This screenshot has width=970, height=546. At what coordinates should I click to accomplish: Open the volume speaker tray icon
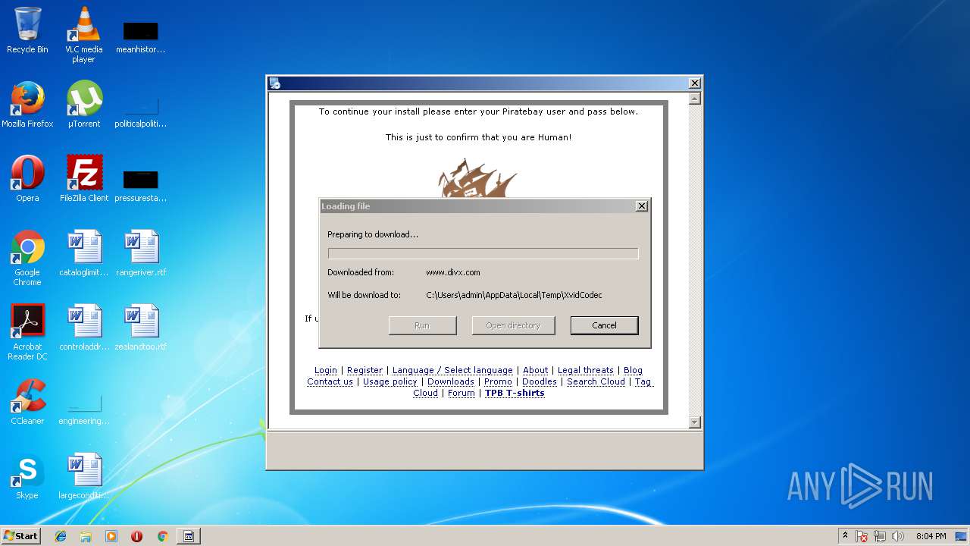898,536
